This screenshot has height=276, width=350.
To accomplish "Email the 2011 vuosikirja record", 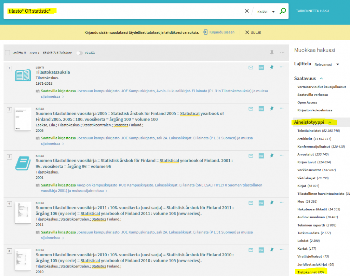I will [251, 203].
